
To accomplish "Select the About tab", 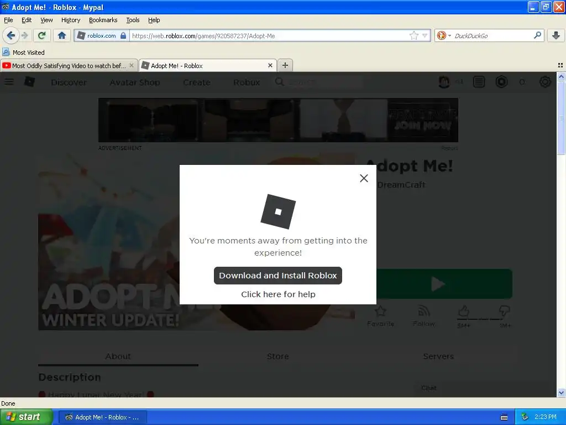I will [x=118, y=356].
